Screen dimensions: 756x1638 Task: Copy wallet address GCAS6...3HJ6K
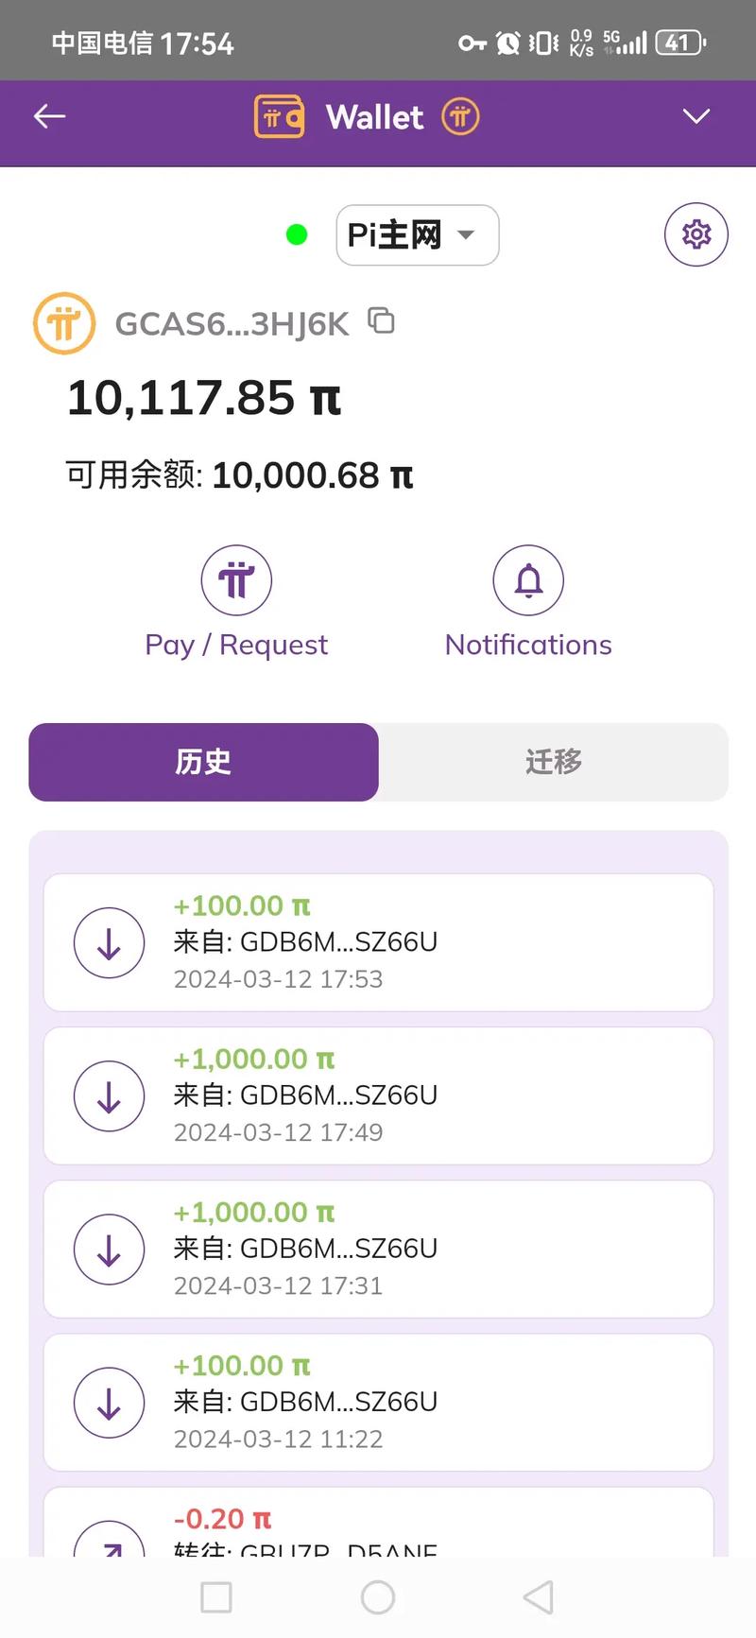tap(382, 321)
